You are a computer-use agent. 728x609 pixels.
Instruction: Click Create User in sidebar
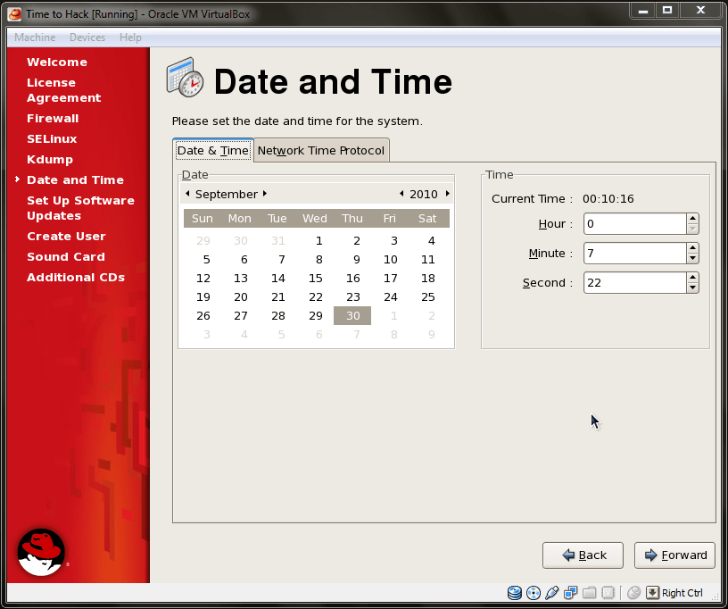[66, 236]
